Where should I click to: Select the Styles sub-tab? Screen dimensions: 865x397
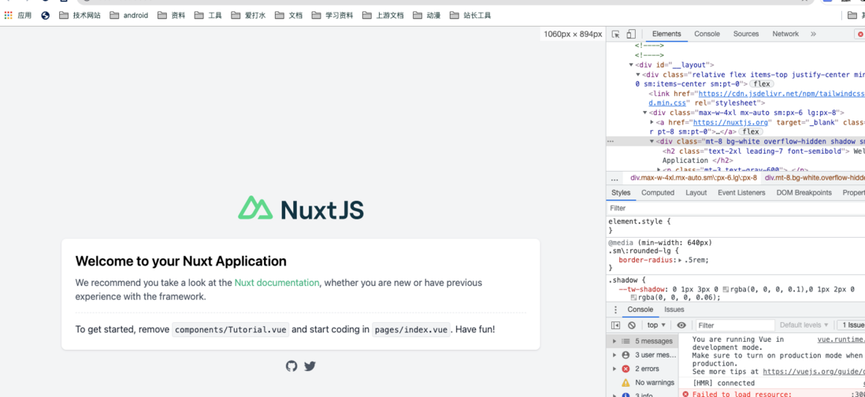tap(621, 193)
